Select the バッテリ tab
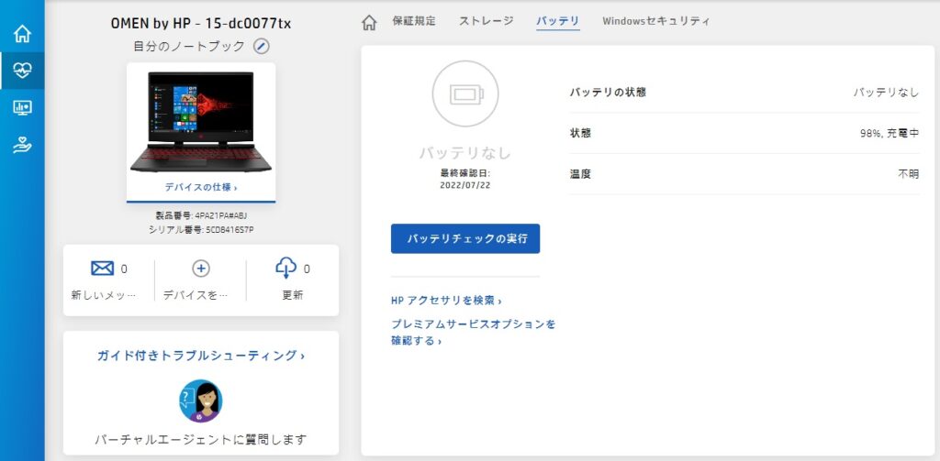Image resolution: width=940 pixels, height=461 pixels. (557, 22)
